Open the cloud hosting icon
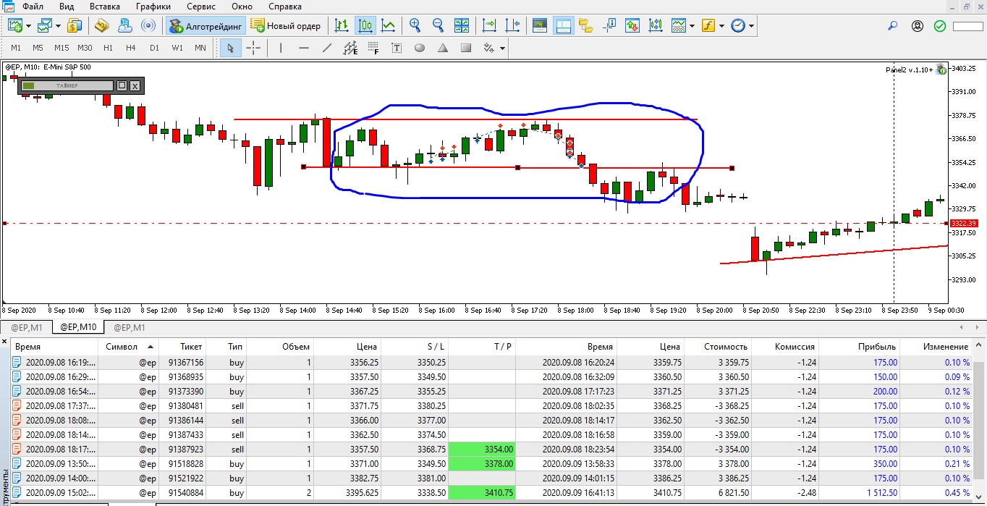The width and height of the screenshot is (987, 506). (124, 26)
